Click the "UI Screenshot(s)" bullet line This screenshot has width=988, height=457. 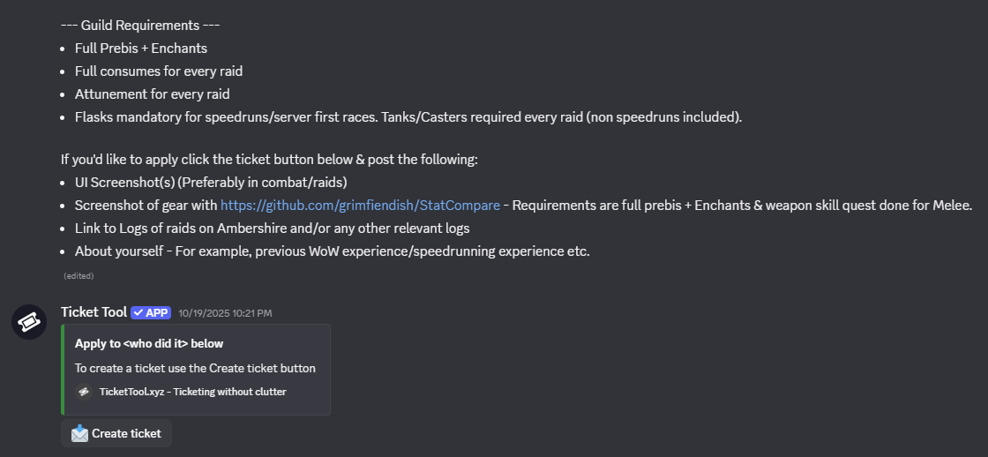point(211,183)
